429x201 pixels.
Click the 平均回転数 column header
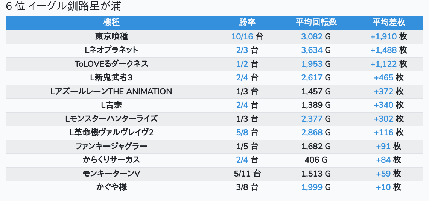click(316, 23)
